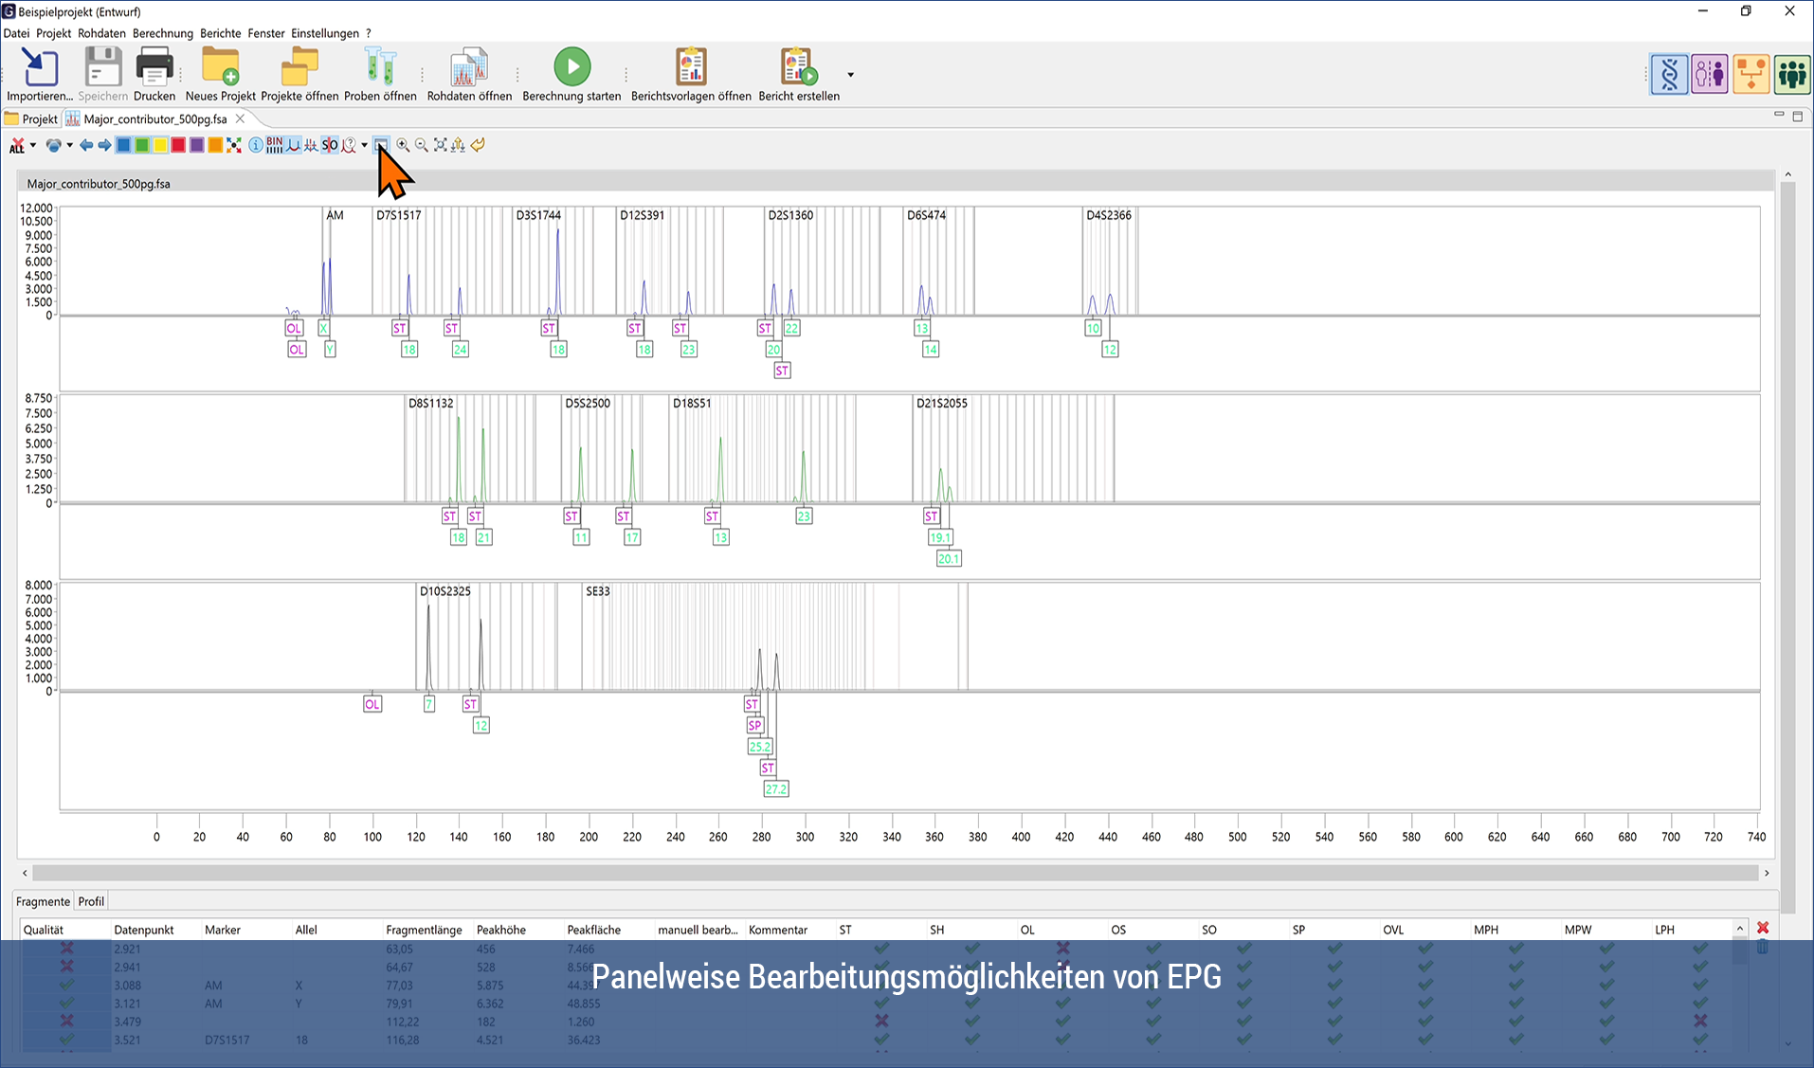Image resolution: width=1814 pixels, height=1068 pixels.
Task: Create a project via Neues Projekt
Action: coord(220,67)
